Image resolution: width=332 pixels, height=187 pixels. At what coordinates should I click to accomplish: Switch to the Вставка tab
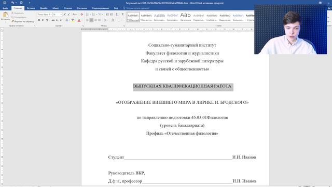pos(31,8)
